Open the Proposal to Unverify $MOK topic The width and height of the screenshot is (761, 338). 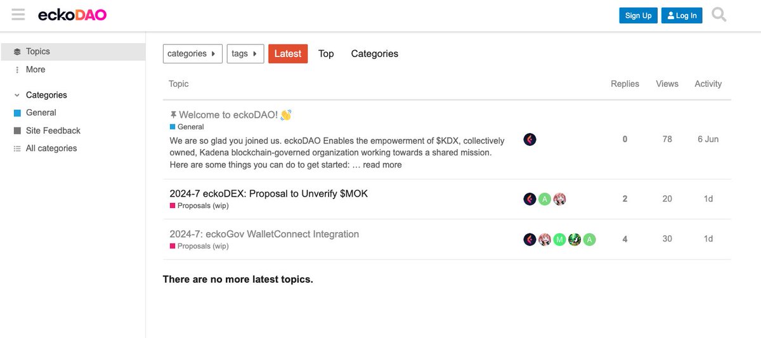(x=269, y=193)
